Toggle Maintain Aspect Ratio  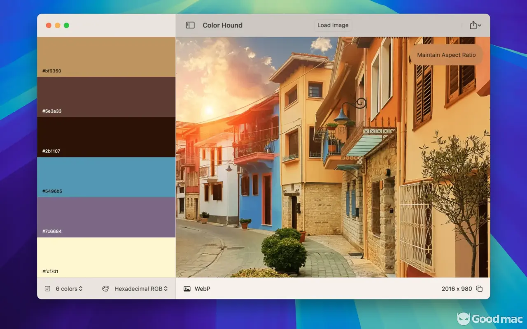coord(446,55)
